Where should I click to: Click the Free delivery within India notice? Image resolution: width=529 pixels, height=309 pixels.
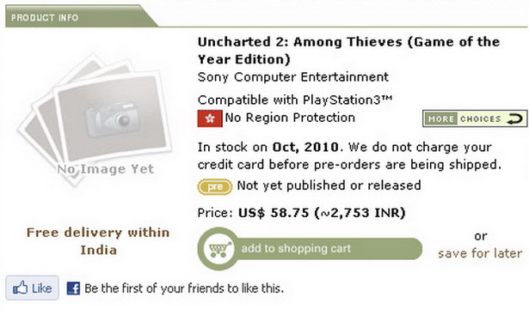98,241
